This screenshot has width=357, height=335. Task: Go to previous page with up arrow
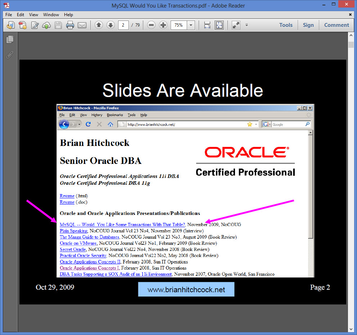click(99, 25)
